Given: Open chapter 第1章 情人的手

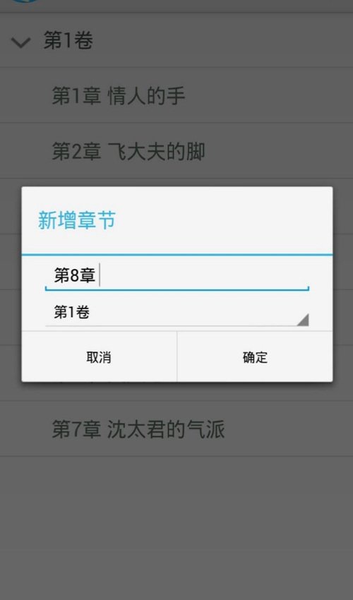Looking at the screenshot, I should (176, 95).
